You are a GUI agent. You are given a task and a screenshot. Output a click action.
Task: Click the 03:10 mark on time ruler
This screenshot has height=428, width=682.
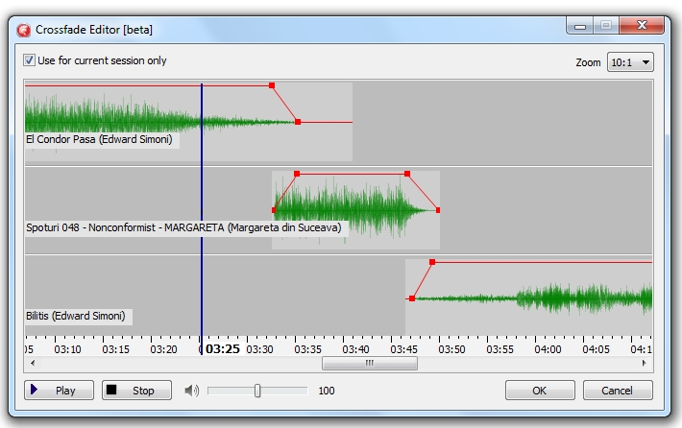[67, 349]
